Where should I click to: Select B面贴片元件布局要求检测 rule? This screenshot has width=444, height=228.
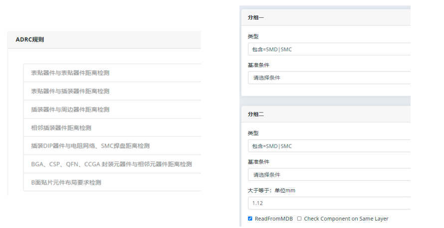66,183
